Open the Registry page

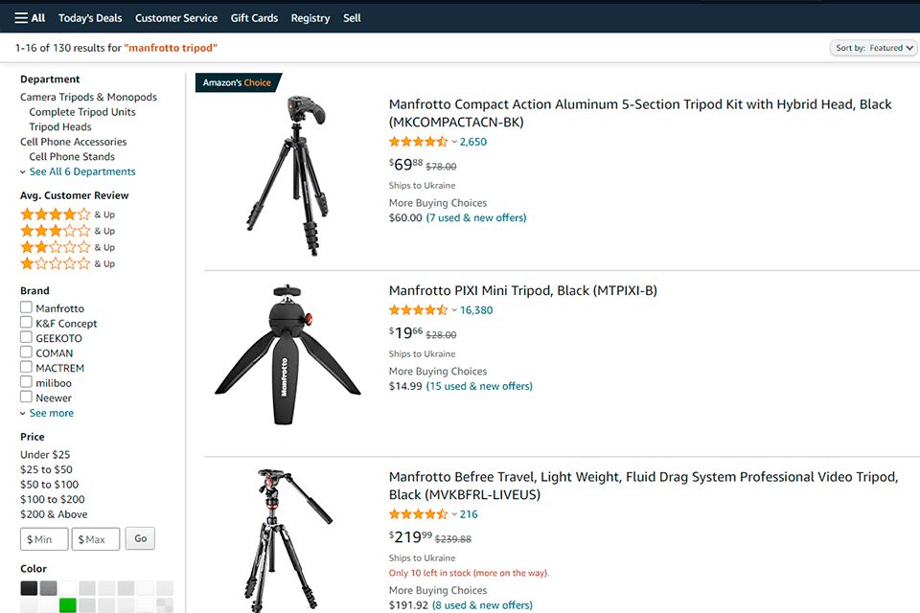coord(310,18)
